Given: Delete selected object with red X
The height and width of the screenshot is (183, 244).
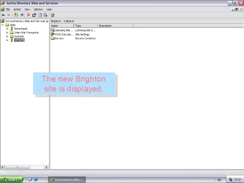Looking at the screenshot, I should (x=29, y=15).
